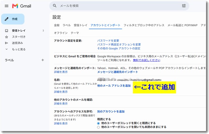Add a new label with plus icon
Viewport: 209px width, 134px height.
click(x=42, y=60)
